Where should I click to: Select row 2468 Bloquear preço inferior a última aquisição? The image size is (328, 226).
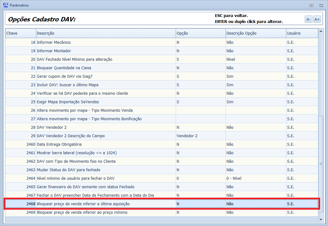[x=83, y=204]
